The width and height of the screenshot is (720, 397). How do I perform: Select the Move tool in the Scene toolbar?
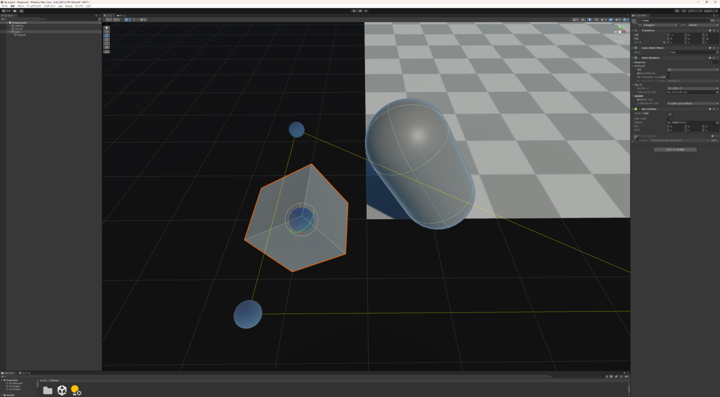pos(106,31)
